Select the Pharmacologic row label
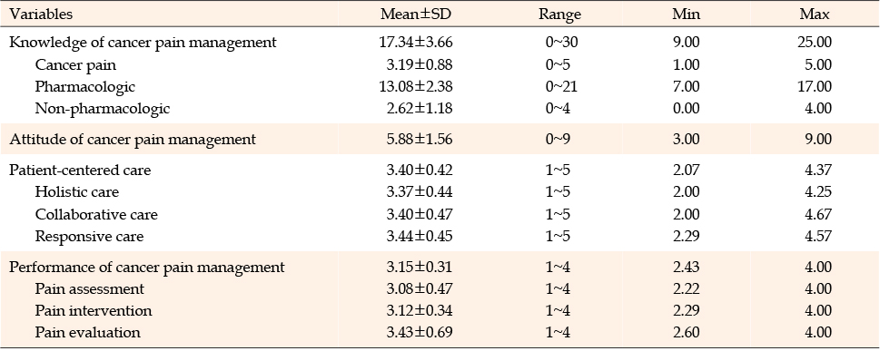The width and height of the screenshot is (880, 351). pos(85,87)
